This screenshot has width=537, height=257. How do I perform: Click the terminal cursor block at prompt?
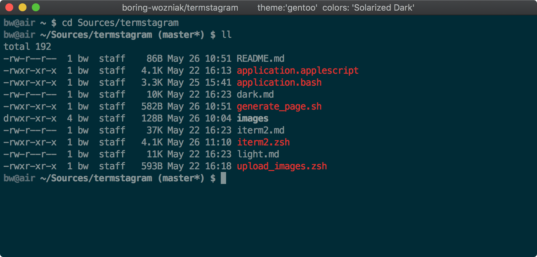tap(223, 178)
